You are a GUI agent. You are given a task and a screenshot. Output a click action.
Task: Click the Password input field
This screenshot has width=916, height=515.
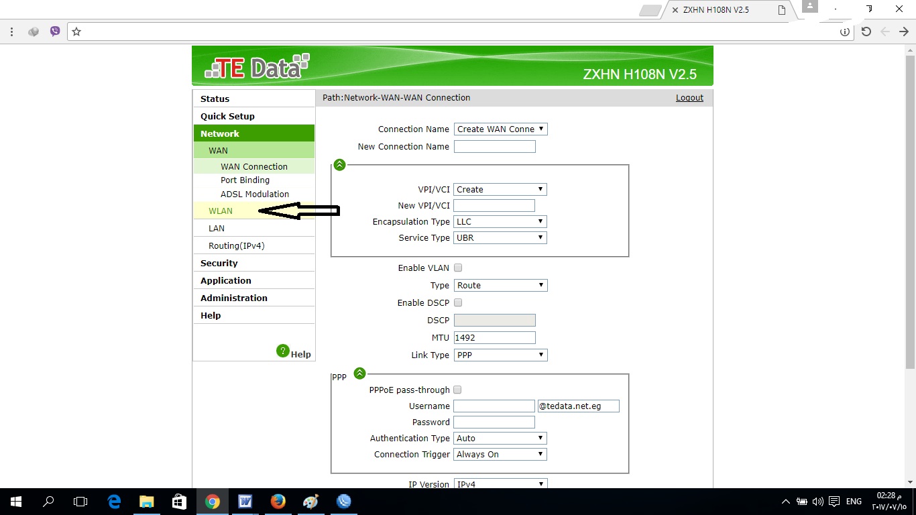(494, 422)
